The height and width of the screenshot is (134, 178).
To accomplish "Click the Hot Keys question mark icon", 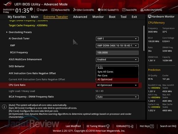I will pos(152,126).
